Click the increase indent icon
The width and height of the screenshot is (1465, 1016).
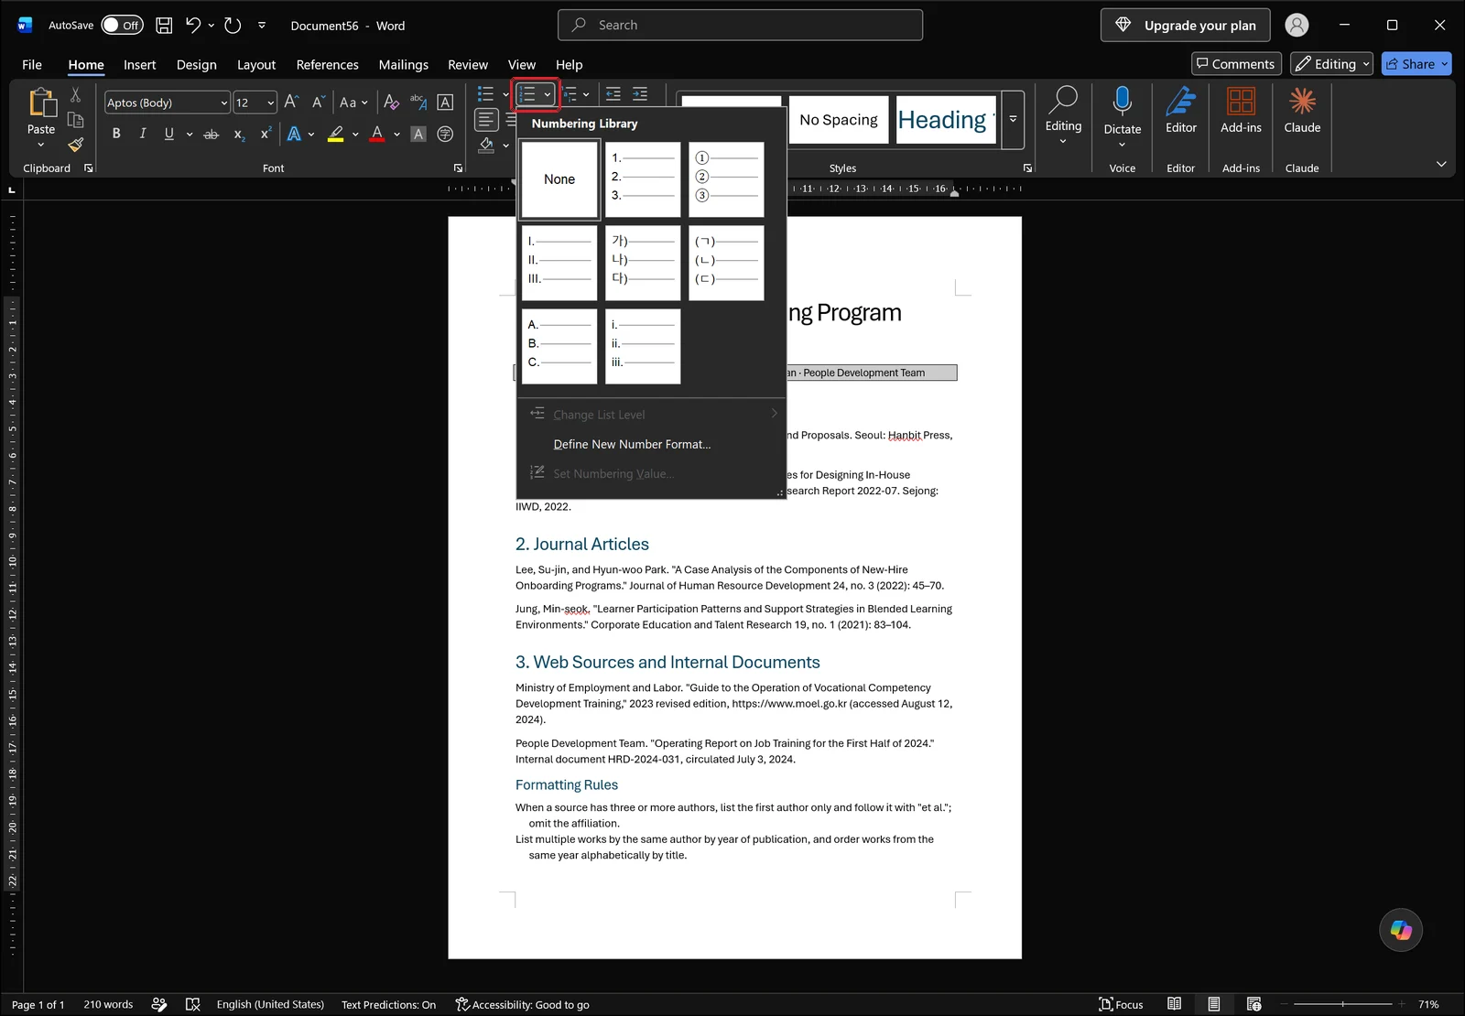click(640, 93)
